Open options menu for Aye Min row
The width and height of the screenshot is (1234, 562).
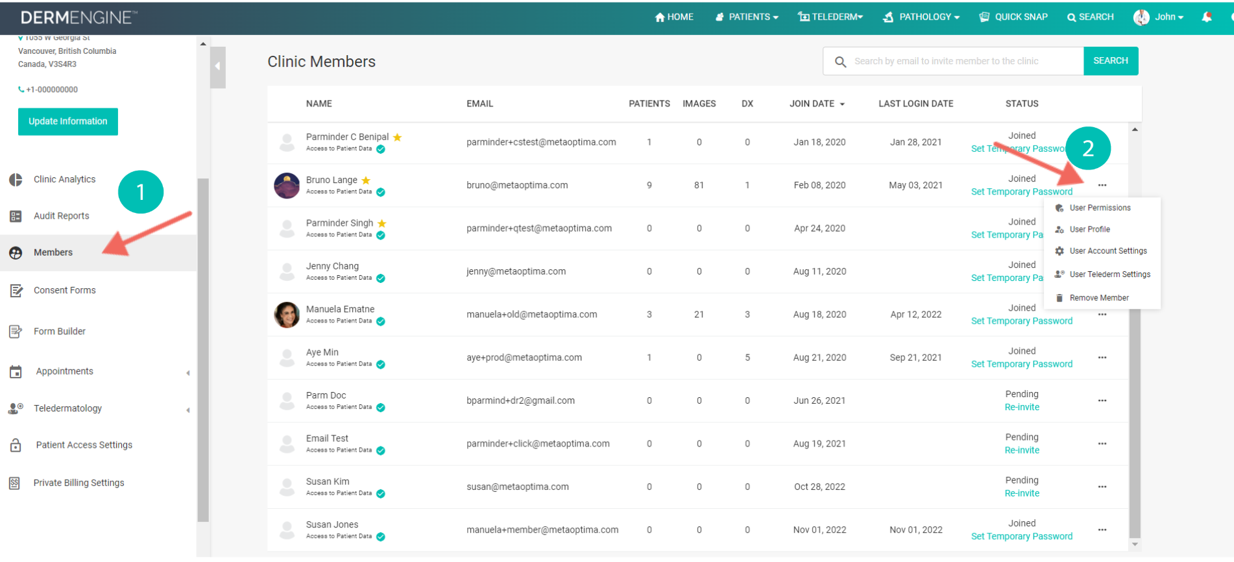(1102, 358)
